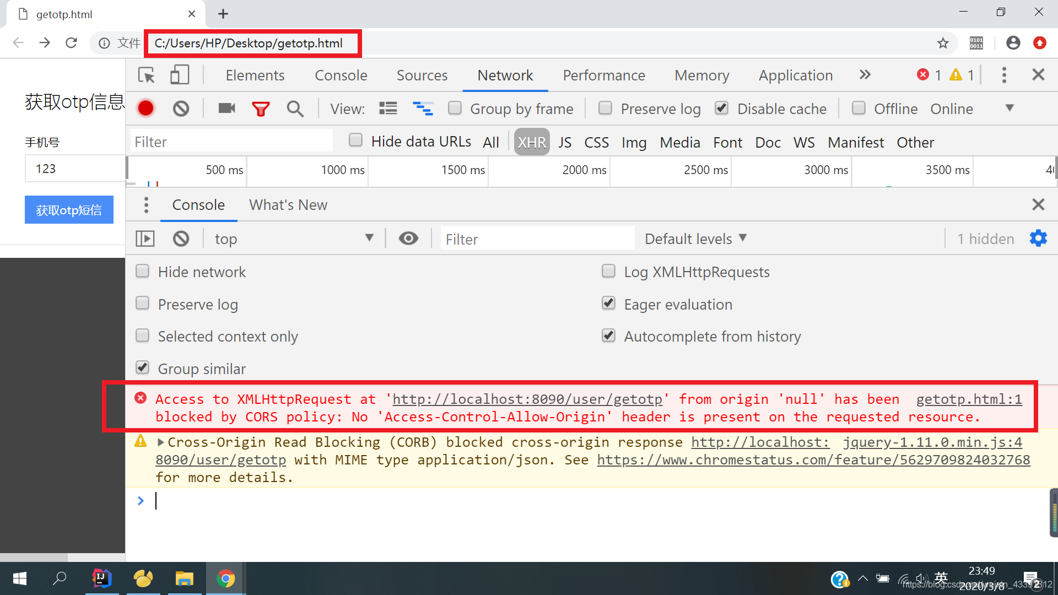Viewport: 1058px width, 595px height.
Task: Switch to the Sources tab
Action: click(422, 75)
